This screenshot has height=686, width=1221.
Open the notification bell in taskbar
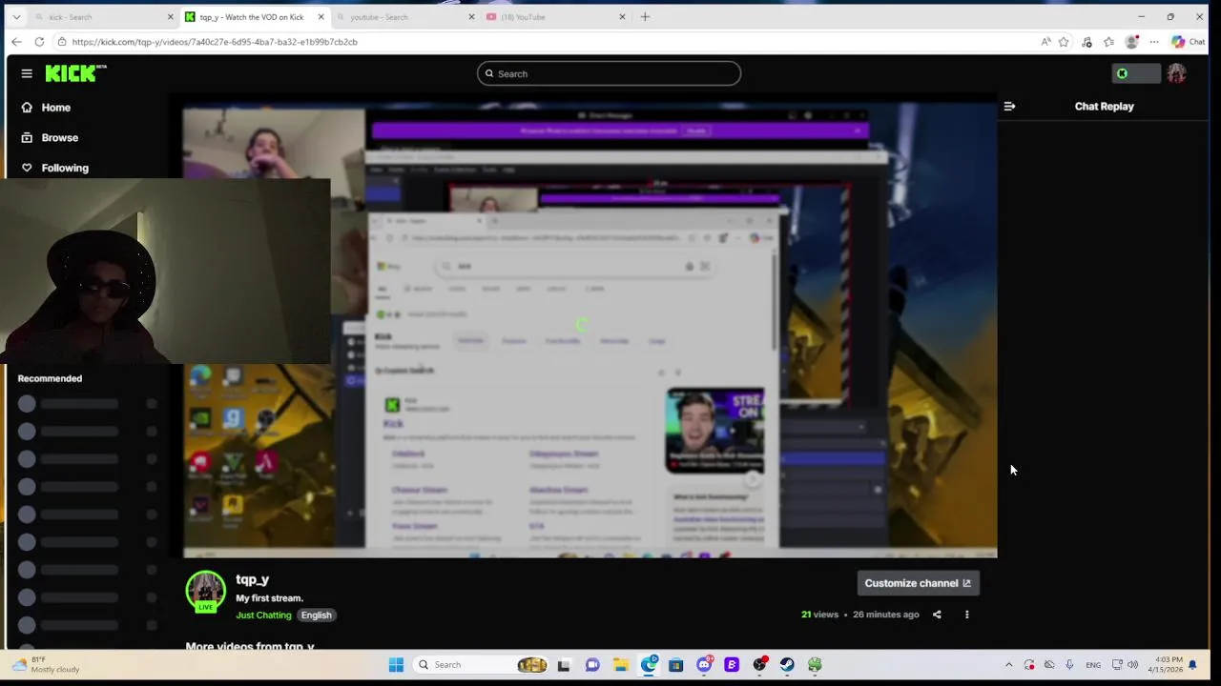tap(1192, 665)
